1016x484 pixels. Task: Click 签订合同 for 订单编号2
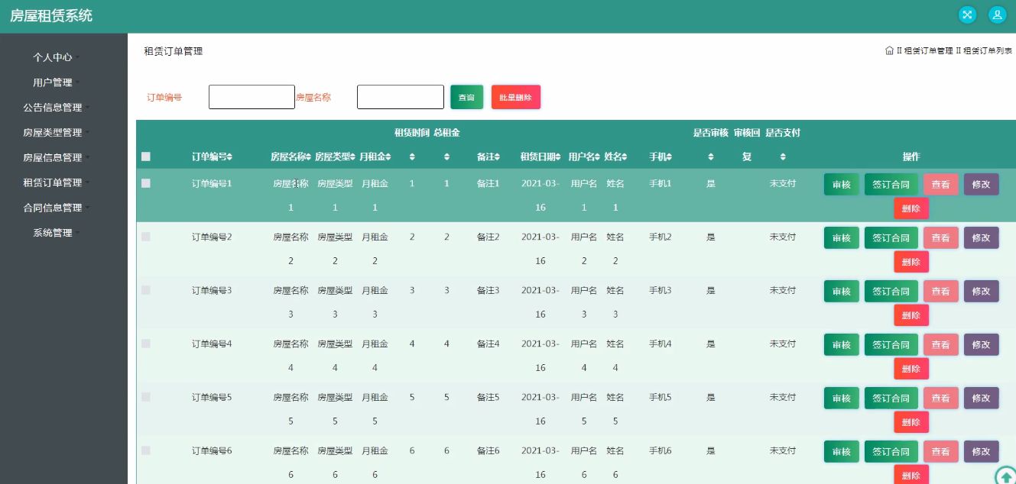891,237
